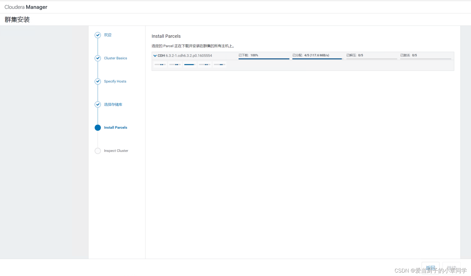
Task: Click the Cloudera Manager logo
Action: pyautogui.click(x=26, y=7)
